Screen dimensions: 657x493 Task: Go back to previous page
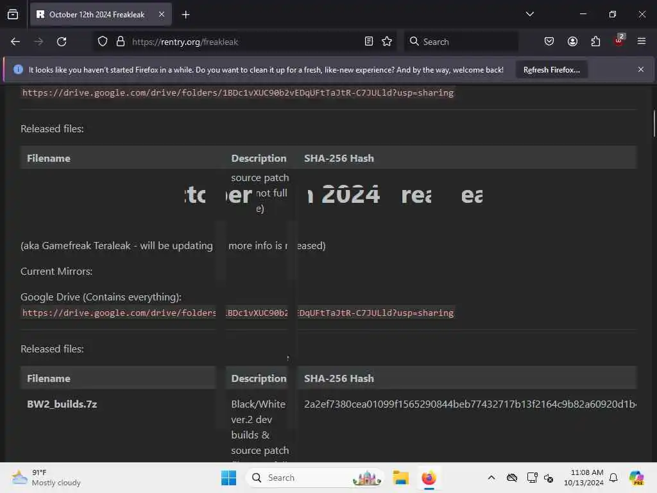tap(15, 42)
